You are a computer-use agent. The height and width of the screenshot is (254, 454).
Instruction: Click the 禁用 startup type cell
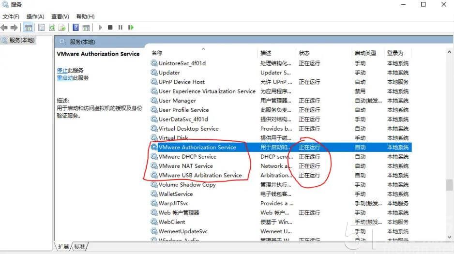(x=360, y=91)
